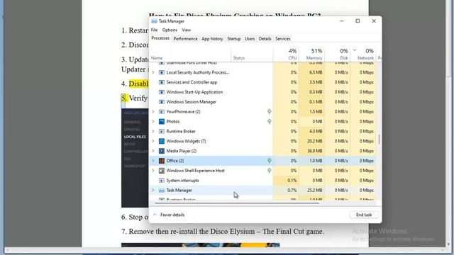
Task: Select the System interrupts process name
Action: (183, 181)
